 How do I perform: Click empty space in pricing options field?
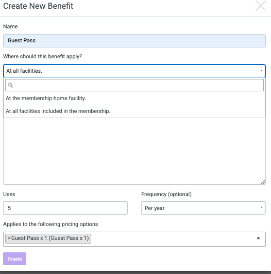point(173,239)
